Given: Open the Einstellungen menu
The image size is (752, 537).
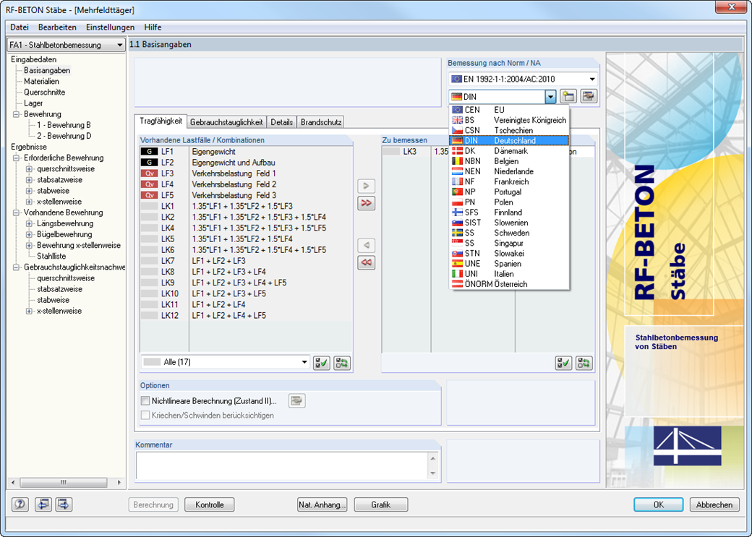Looking at the screenshot, I should [x=111, y=27].
